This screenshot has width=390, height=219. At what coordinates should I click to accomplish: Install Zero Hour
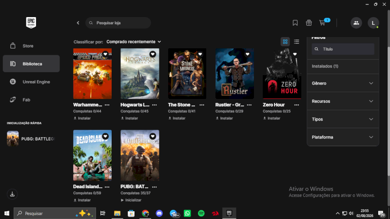[x=272, y=118]
